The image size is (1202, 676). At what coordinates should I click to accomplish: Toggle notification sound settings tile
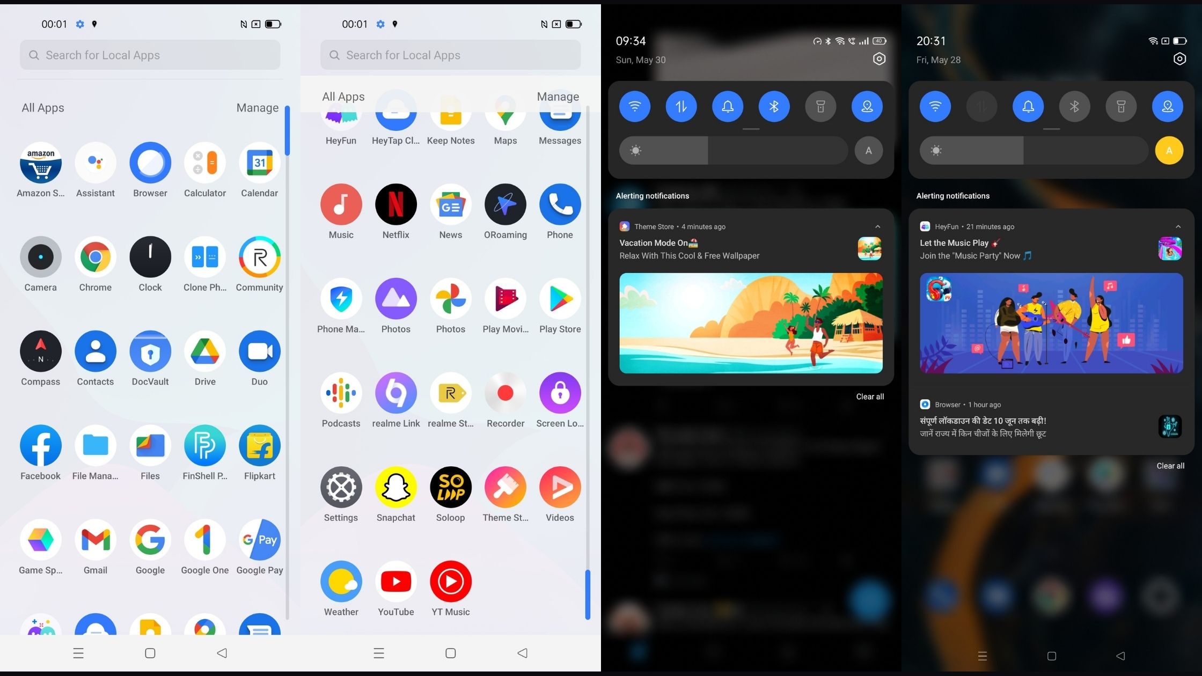point(727,106)
